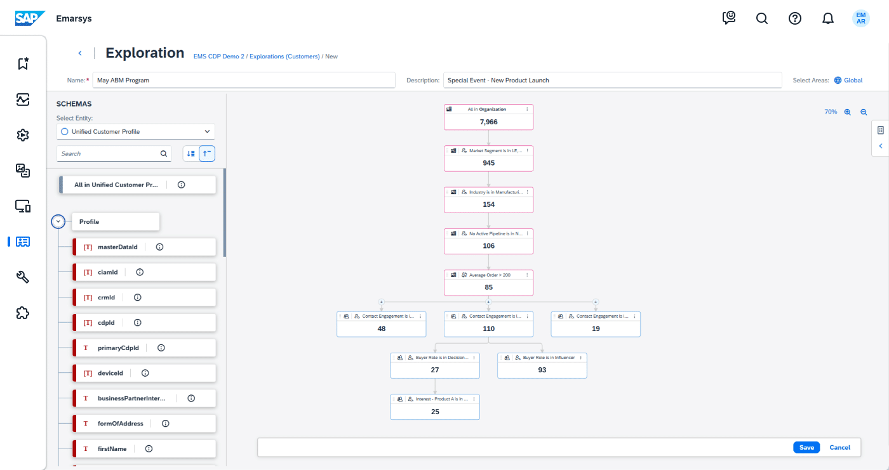This screenshot has width=889, height=470.
Task: Click the Save button
Action: click(806, 447)
